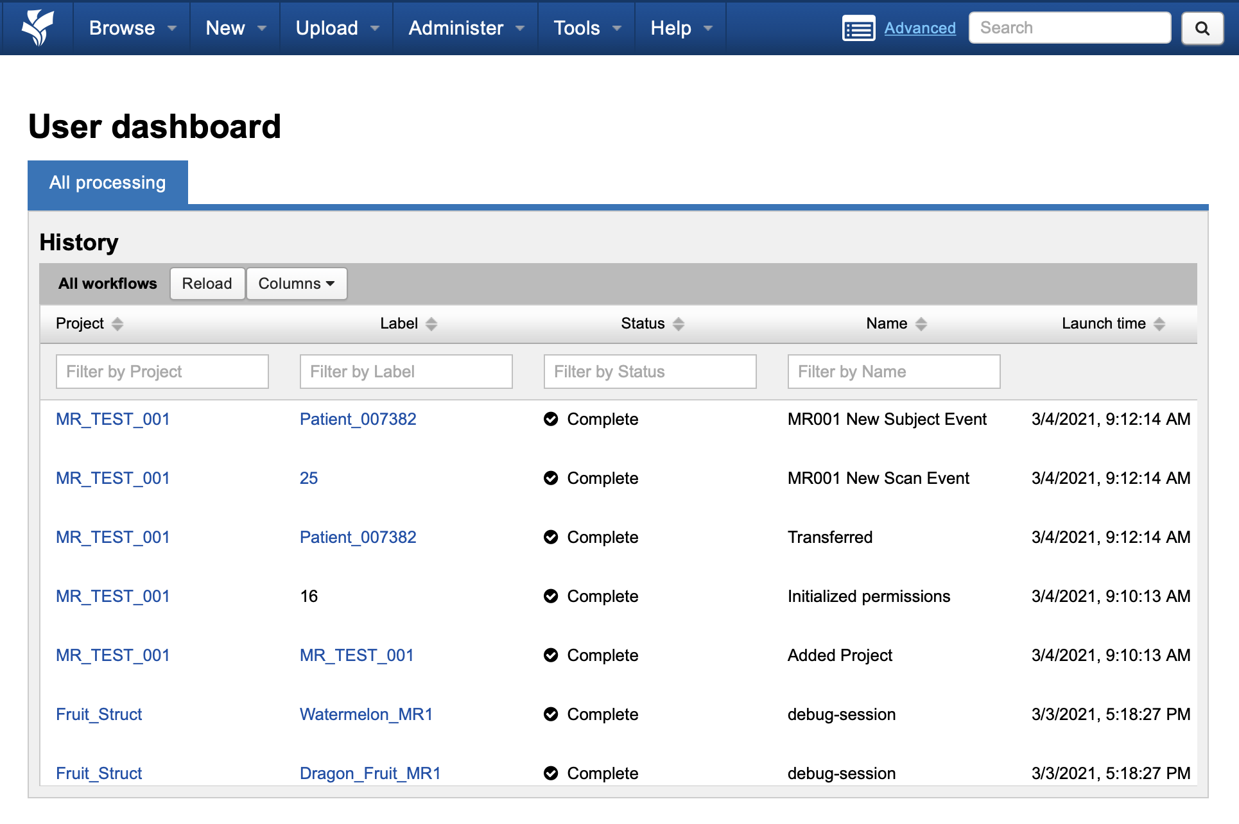Sort by Launch time column arrows

coord(1159,324)
